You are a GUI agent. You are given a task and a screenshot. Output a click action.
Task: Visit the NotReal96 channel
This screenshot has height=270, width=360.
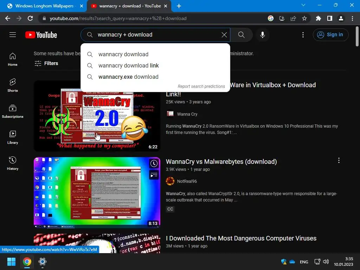[x=187, y=181]
